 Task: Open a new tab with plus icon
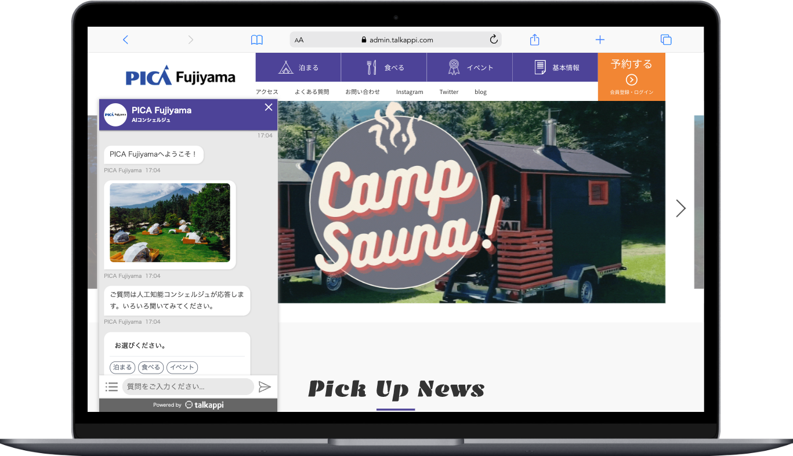coord(600,39)
